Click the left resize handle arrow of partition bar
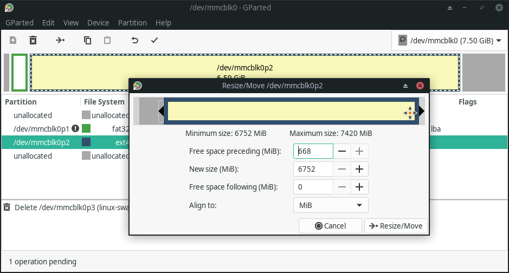The image size is (509, 273). (161, 111)
